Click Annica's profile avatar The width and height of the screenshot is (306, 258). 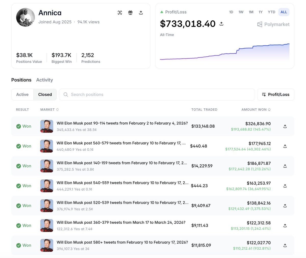(x=25, y=17)
